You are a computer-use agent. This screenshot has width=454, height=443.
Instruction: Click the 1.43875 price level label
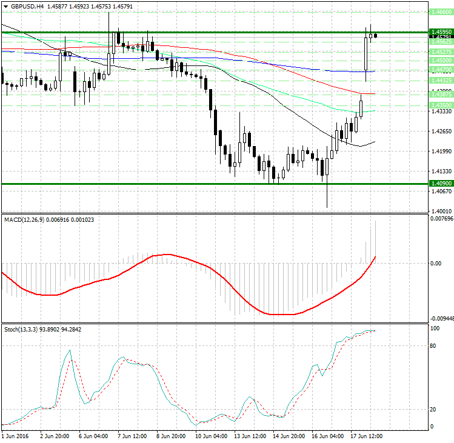[441, 95]
